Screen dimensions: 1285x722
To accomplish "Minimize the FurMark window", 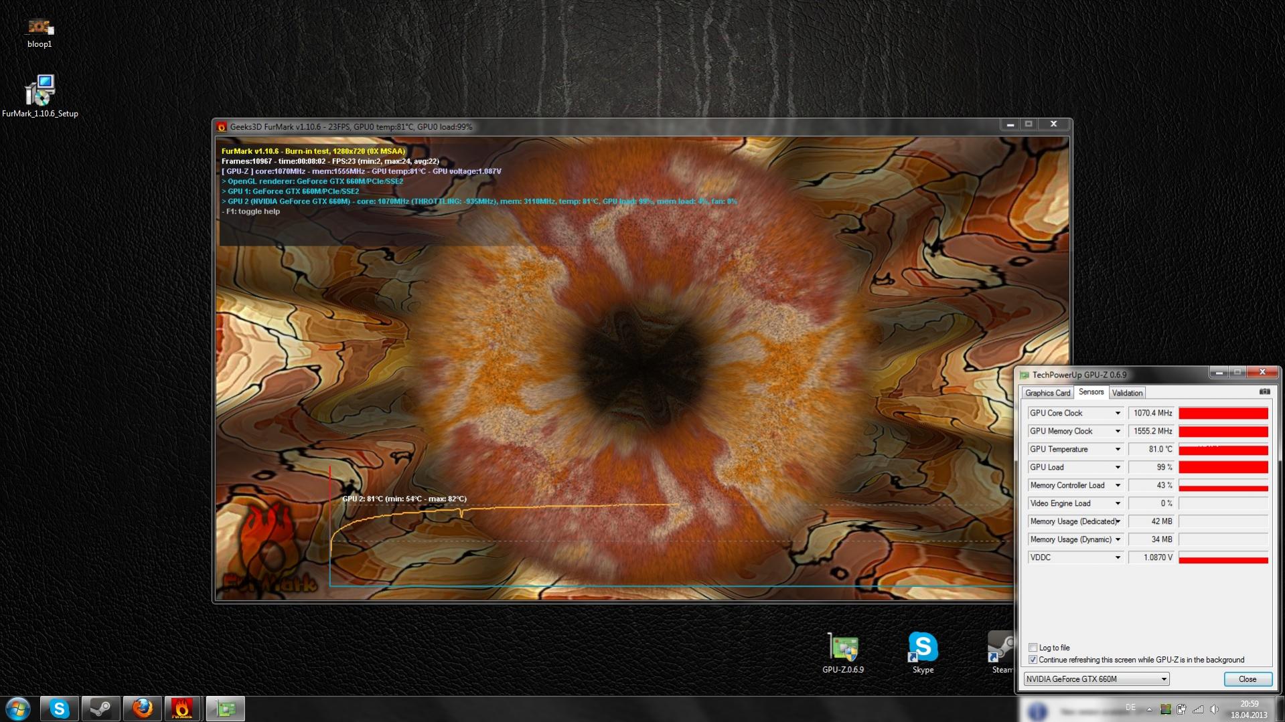I will tap(1010, 124).
